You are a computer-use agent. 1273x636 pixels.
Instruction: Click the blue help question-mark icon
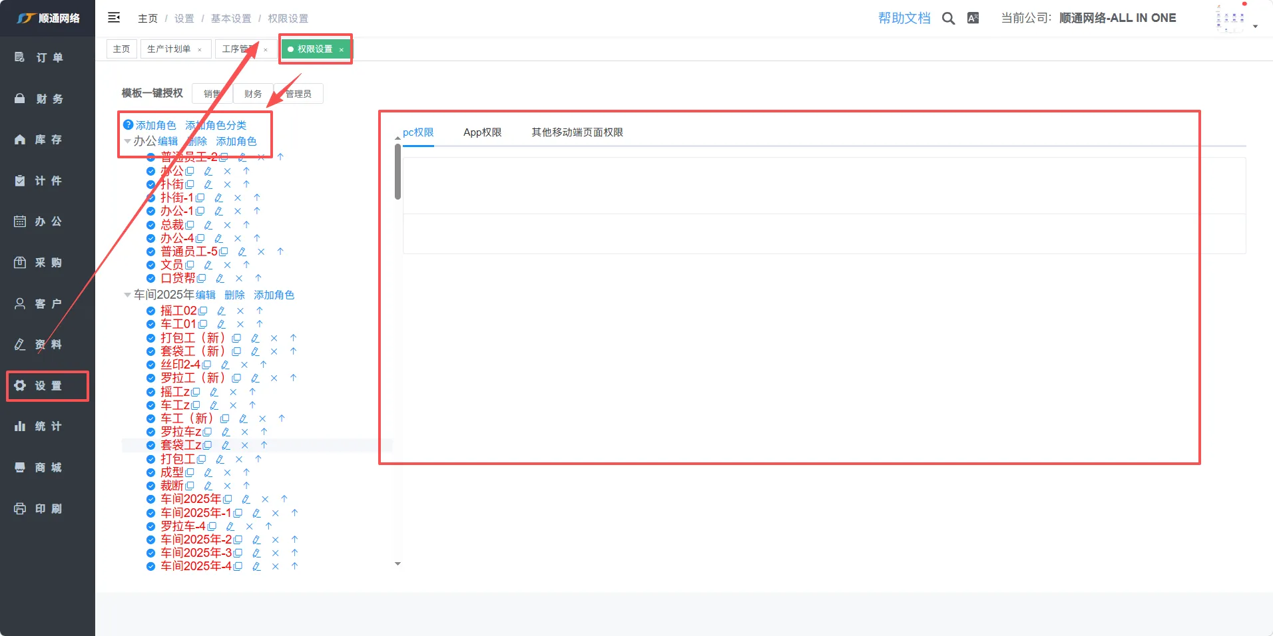click(x=128, y=124)
